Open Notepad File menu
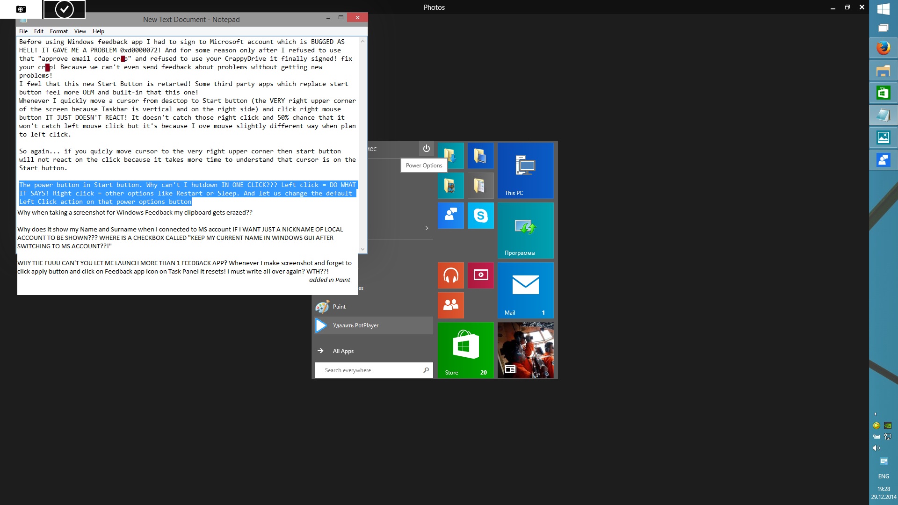Screen dimensions: 898x505 click(23, 31)
